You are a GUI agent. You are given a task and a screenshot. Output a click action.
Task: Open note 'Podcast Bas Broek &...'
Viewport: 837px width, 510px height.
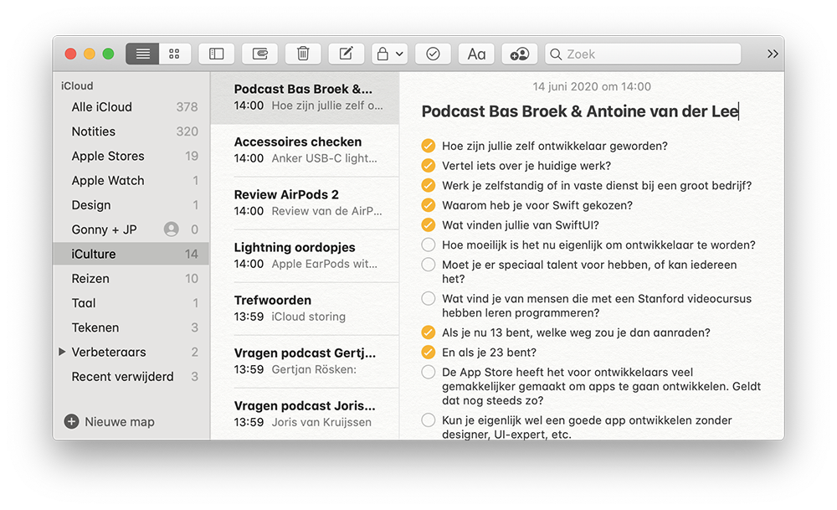coord(305,98)
